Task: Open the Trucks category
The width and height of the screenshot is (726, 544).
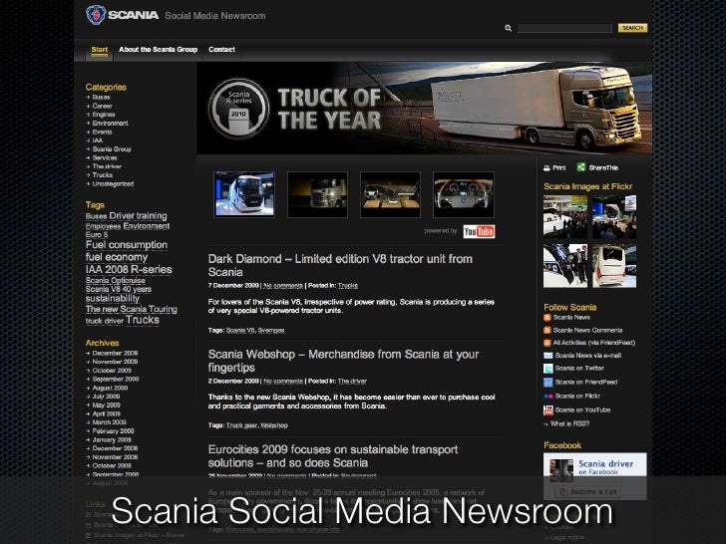Action: (x=103, y=175)
